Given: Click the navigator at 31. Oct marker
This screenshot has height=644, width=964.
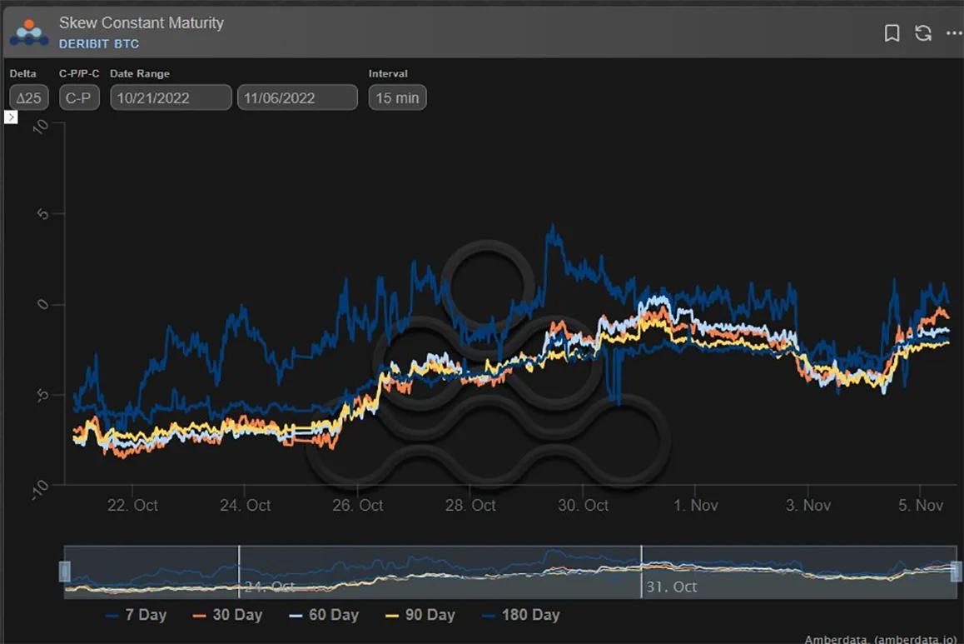Looking at the screenshot, I should point(671,587).
